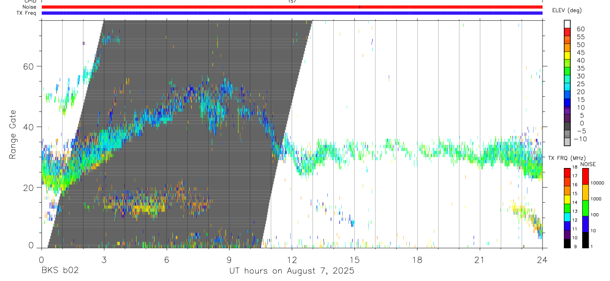This screenshot has width=610, height=281.
Task: Click the red Noise bar at top
Action: click(x=292, y=7)
